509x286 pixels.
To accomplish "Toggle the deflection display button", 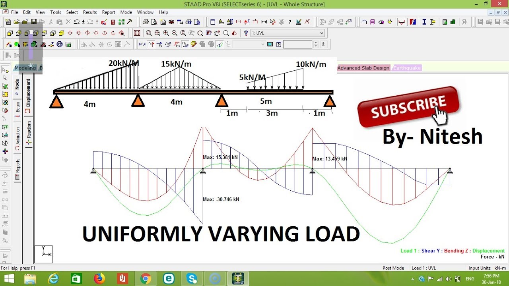I will [219, 44].
